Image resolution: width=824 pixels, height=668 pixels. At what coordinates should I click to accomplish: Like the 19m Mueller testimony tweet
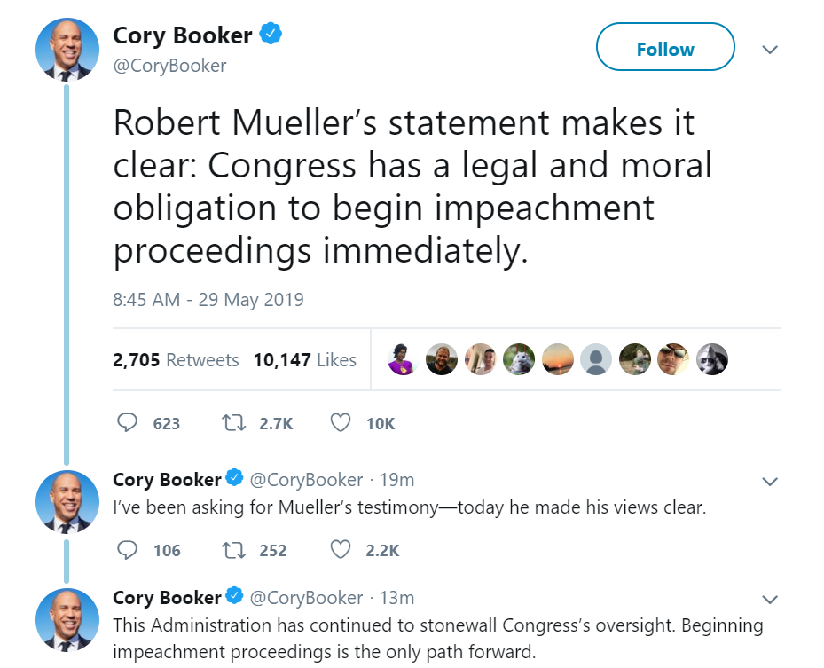340,550
